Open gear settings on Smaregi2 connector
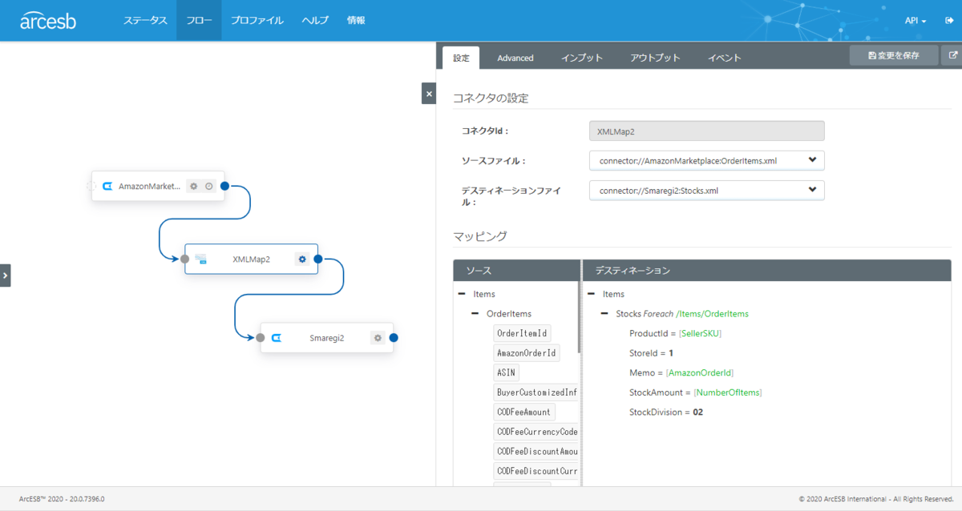The image size is (962, 511). pyautogui.click(x=378, y=338)
